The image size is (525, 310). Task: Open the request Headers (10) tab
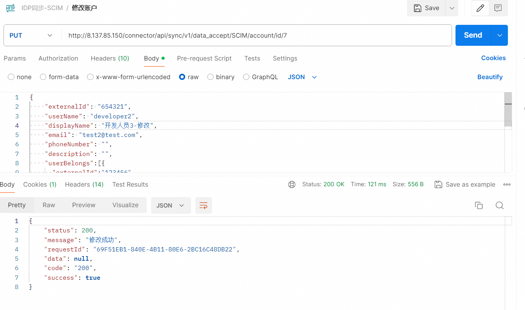110,58
